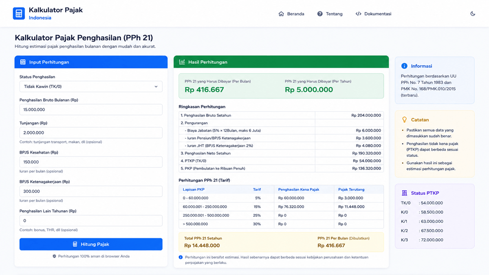Click the > 500.000.000 bracket row
Screen dimensions: 489x275
click(281, 224)
